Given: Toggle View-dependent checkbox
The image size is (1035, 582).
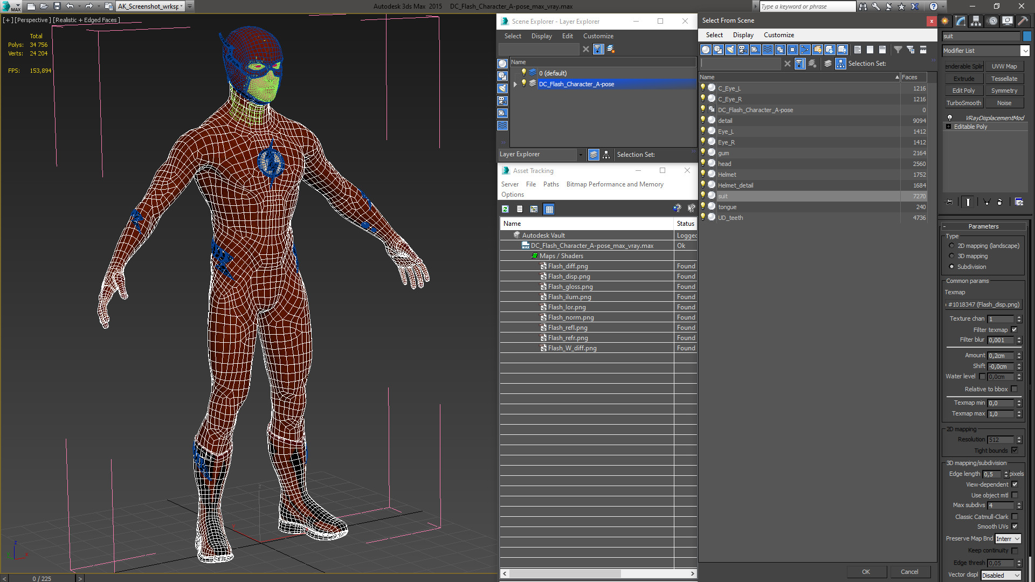Looking at the screenshot, I should click(1015, 484).
